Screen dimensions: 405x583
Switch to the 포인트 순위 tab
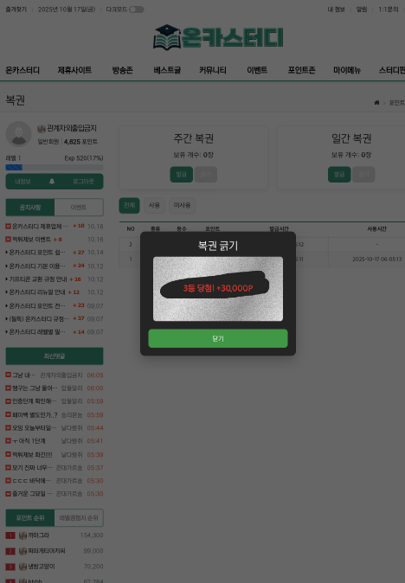point(30,518)
